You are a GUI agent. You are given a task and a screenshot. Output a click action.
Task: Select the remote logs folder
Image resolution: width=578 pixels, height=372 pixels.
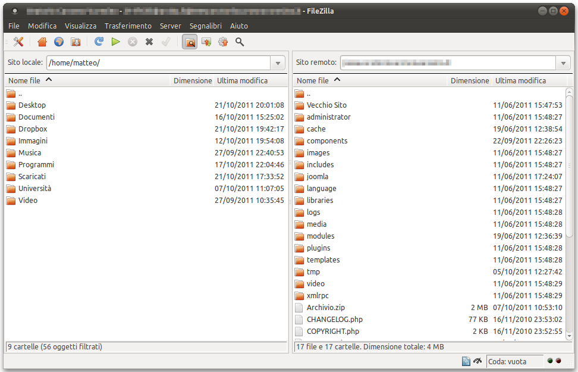(429, 212)
